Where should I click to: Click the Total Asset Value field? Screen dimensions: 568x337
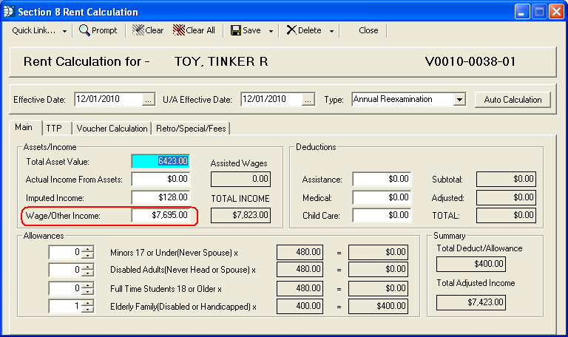tap(160, 161)
